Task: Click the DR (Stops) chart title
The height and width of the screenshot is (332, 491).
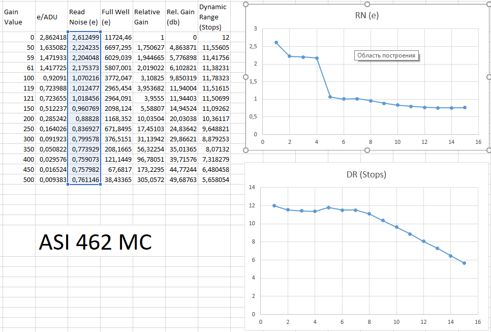Action: pyautogui.click(x=366, y=174)
